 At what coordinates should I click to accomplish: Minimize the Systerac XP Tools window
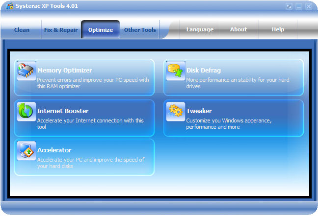pyautogui.click(x=299, y=6)
